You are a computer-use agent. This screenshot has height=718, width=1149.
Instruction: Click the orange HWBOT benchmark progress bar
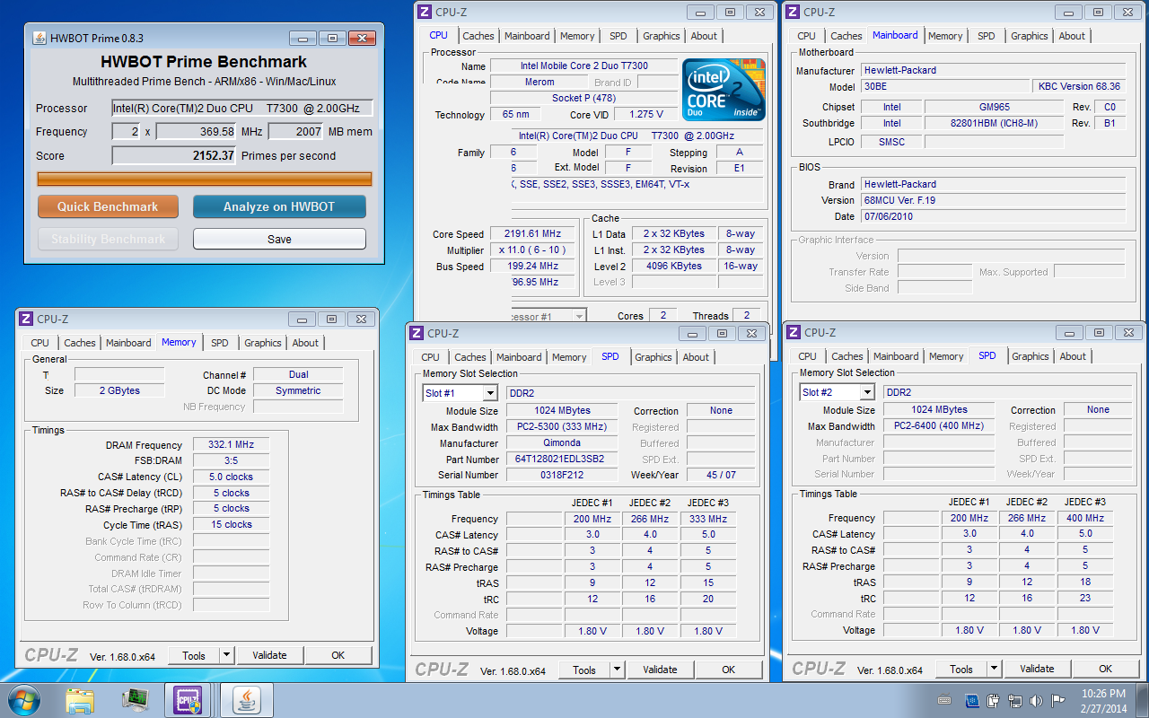[x=205, y=179]
